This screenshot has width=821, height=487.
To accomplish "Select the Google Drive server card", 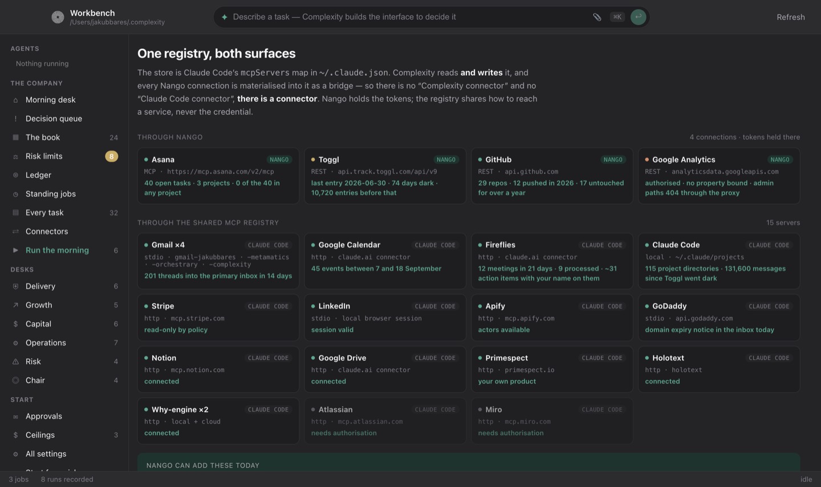I will pyautogui.click(x=385, y=369).
